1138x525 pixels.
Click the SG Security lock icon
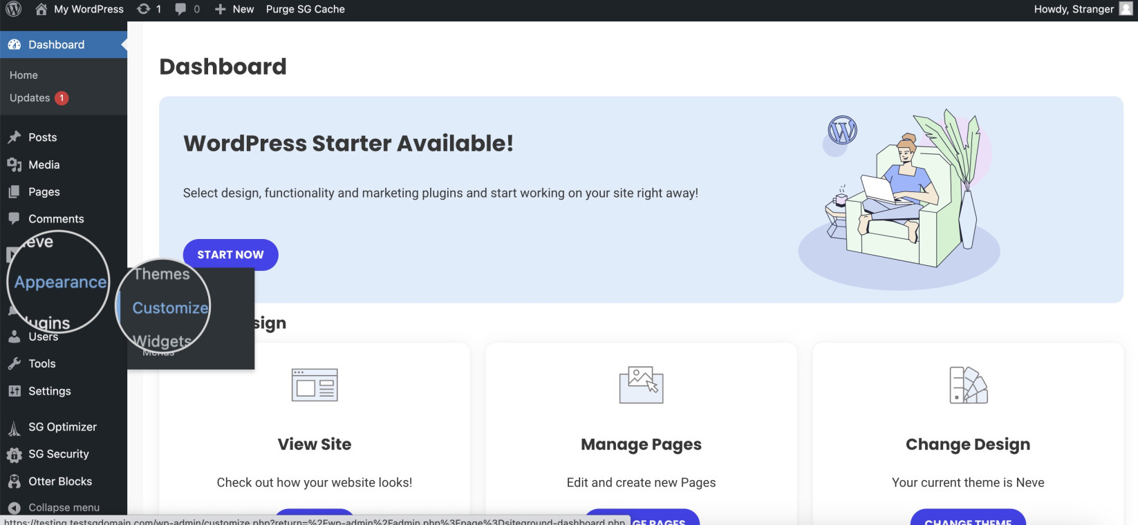click(x=15, y=455)
